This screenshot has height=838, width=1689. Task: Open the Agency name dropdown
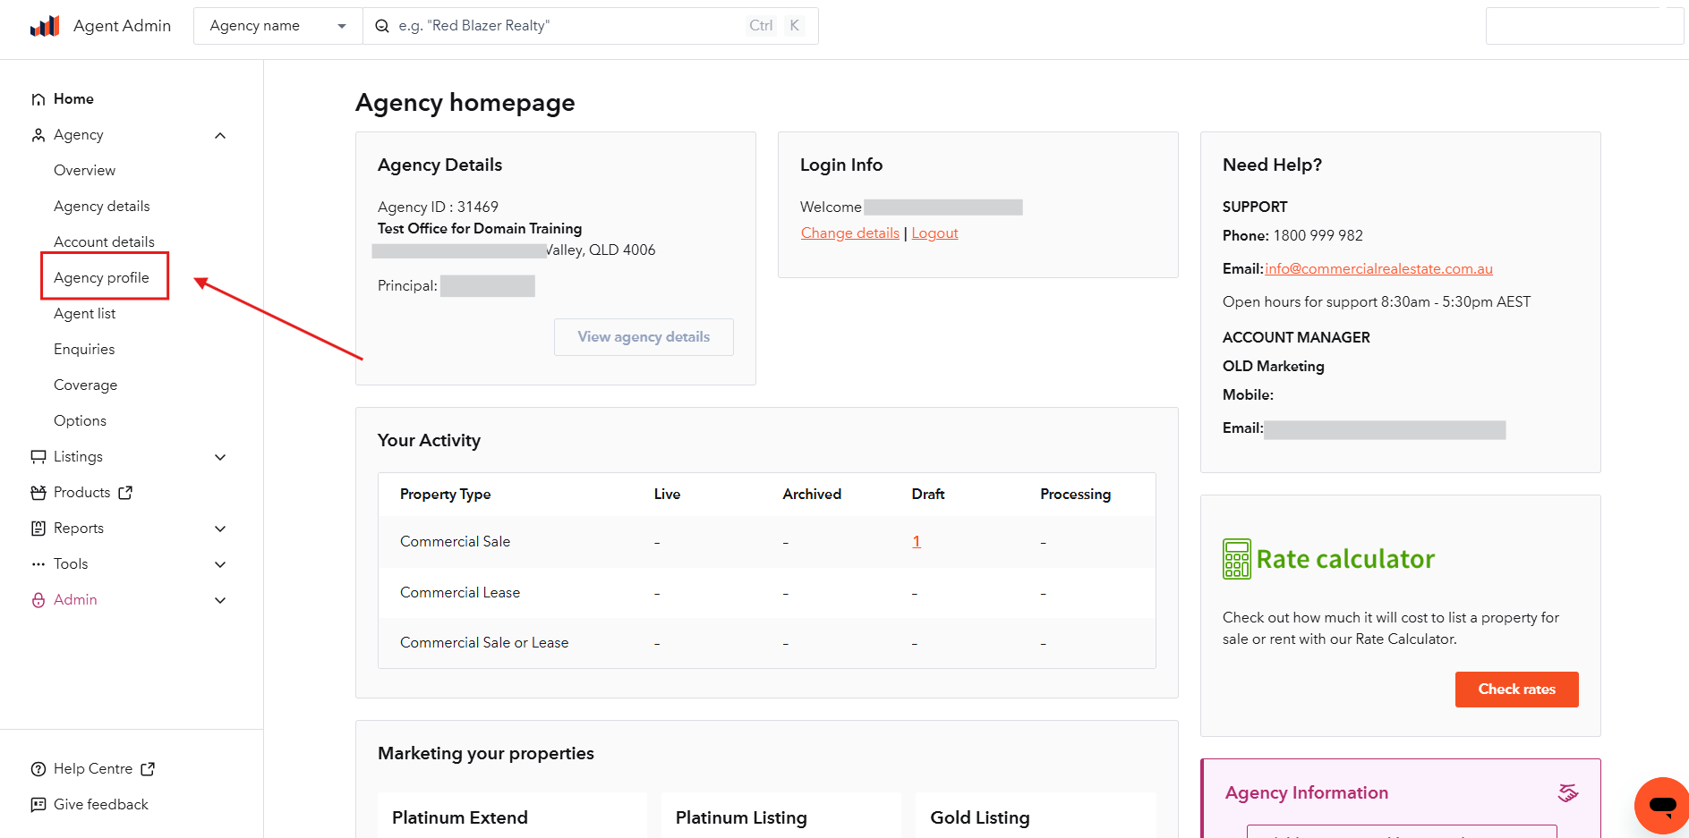coord(277,26)
